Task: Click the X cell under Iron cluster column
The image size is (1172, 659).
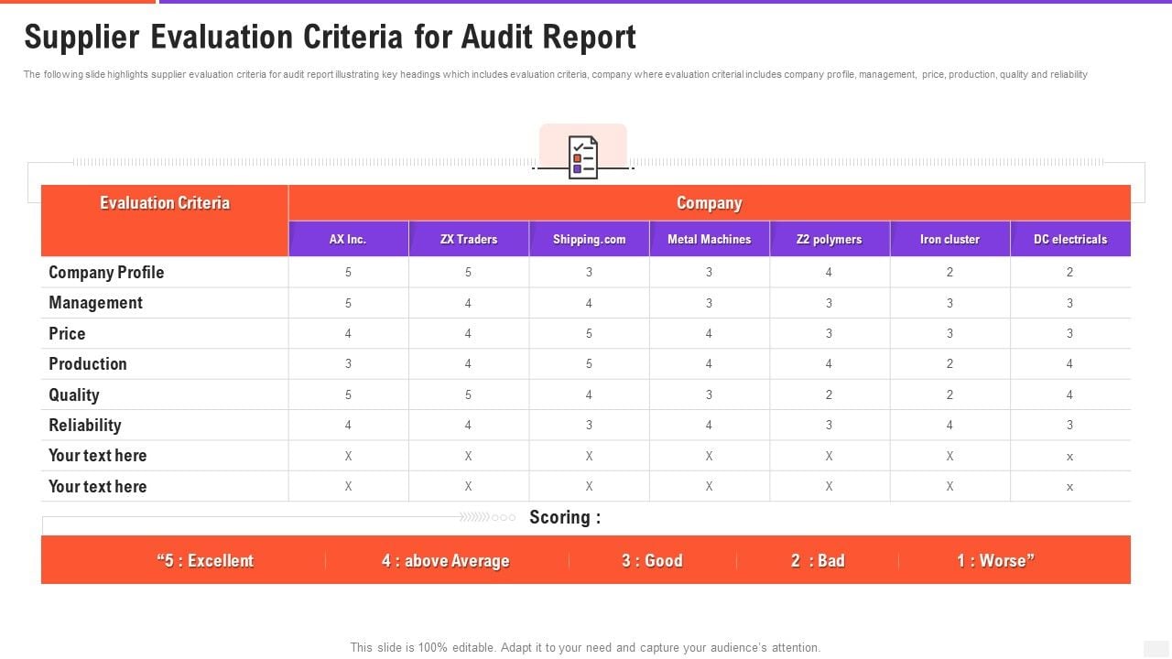Action: click(x=950, y=455)
